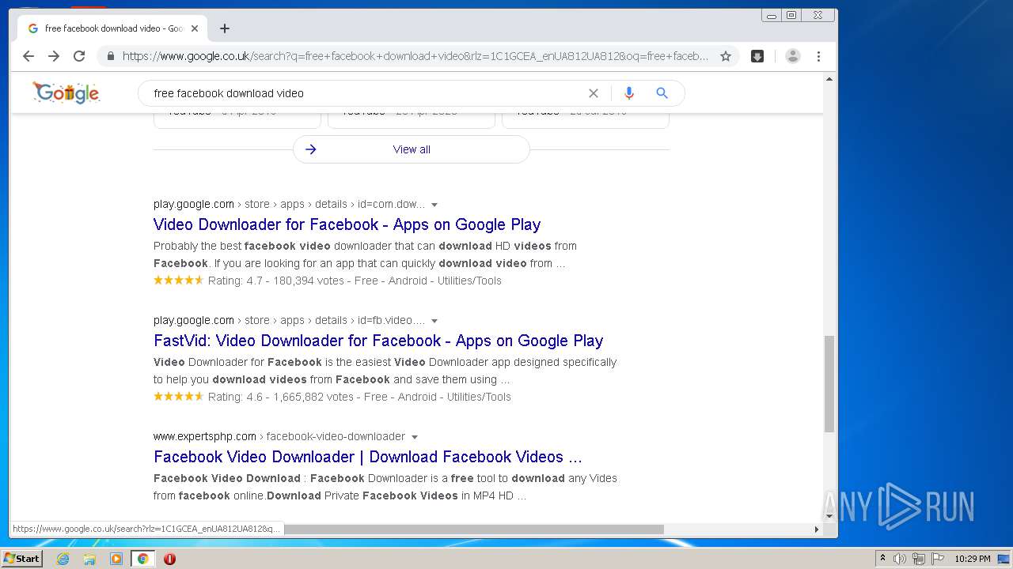Open Chrome profile avatar

793,56
